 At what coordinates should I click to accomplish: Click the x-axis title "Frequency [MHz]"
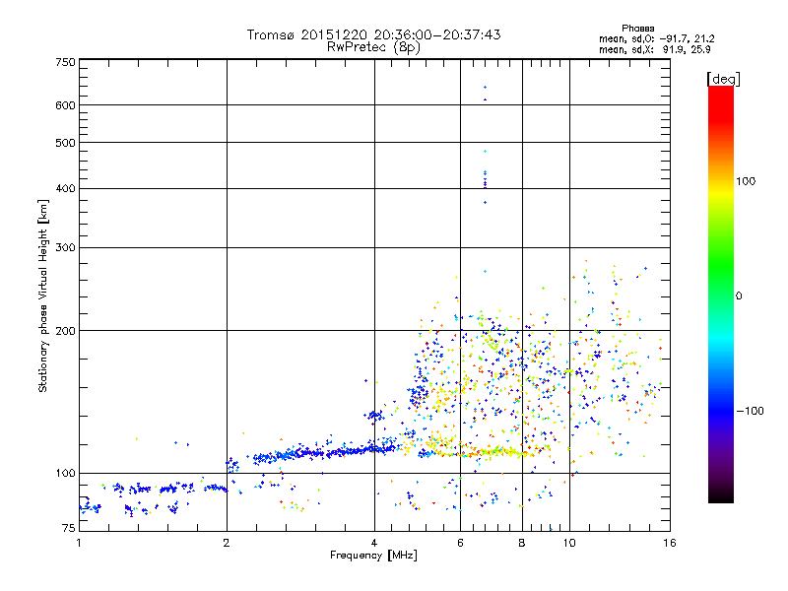pos(373,556)
